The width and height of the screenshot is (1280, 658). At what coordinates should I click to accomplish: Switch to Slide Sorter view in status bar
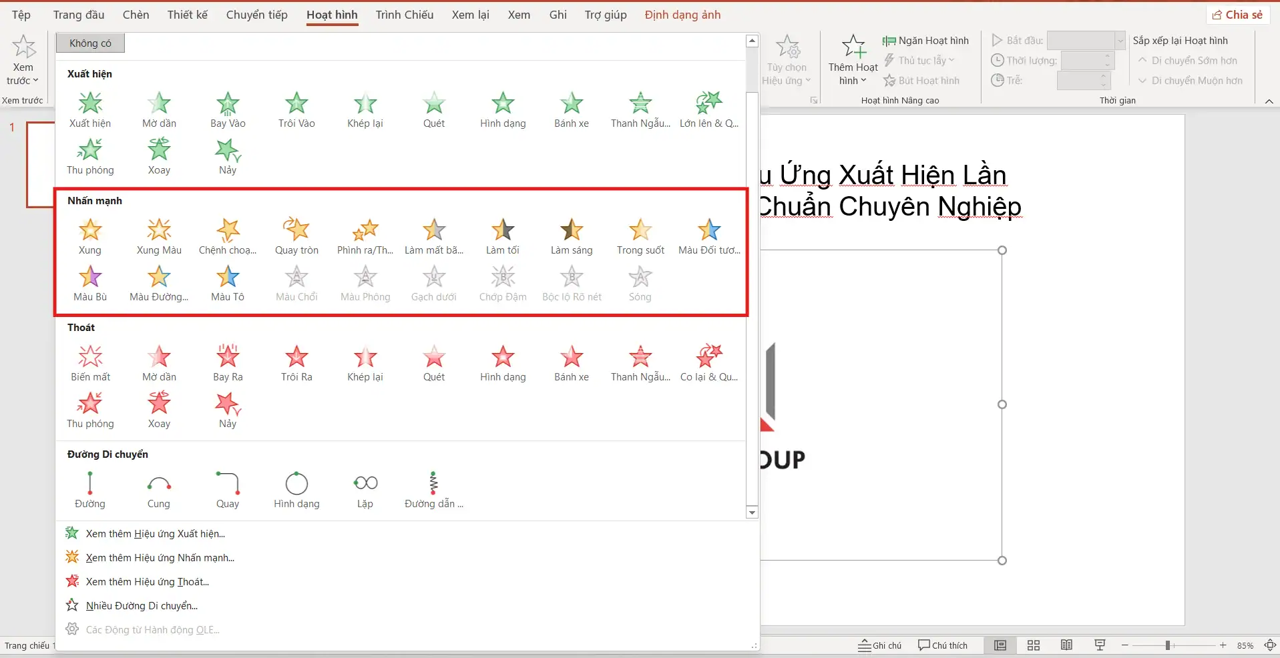click(x=1034, y=645)
